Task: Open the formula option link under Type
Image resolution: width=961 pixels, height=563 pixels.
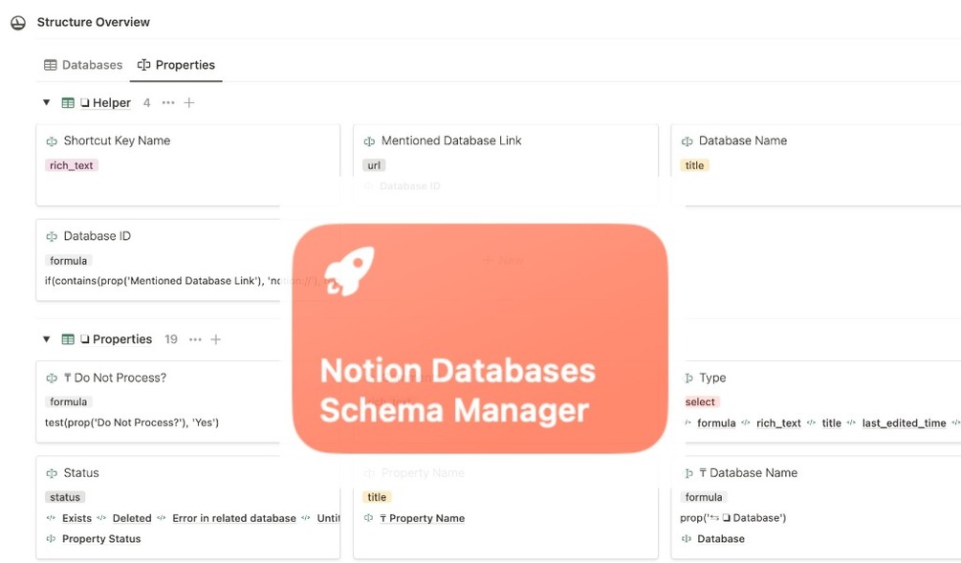Action: [x=716, y=423]
